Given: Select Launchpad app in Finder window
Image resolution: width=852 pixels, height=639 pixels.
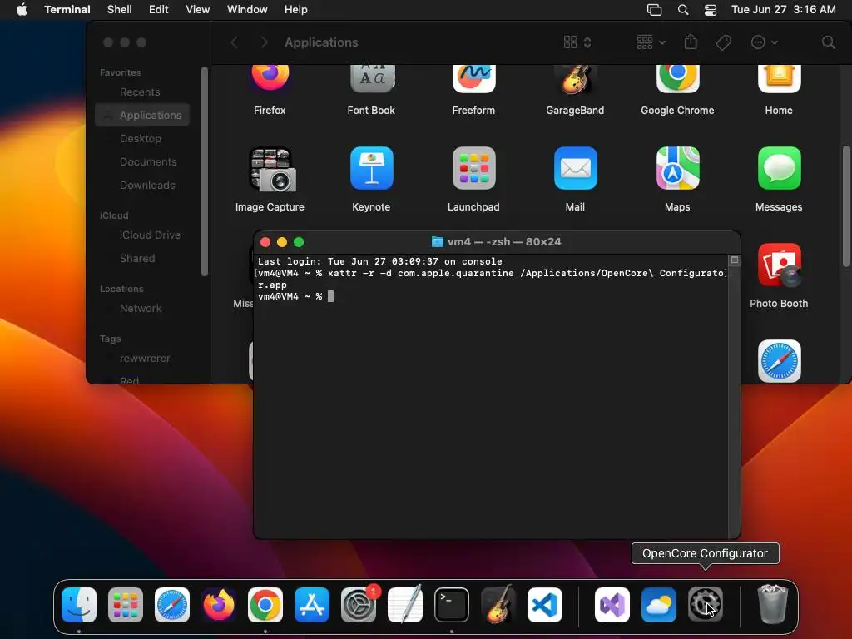Looking at the screenshot, I should point(473,168).
